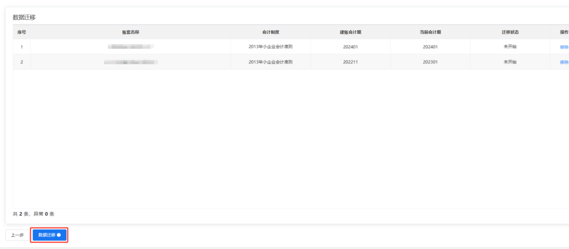Click the 数据迁移 page title
Screen dimensions: 569x249
tap(24, 17)
